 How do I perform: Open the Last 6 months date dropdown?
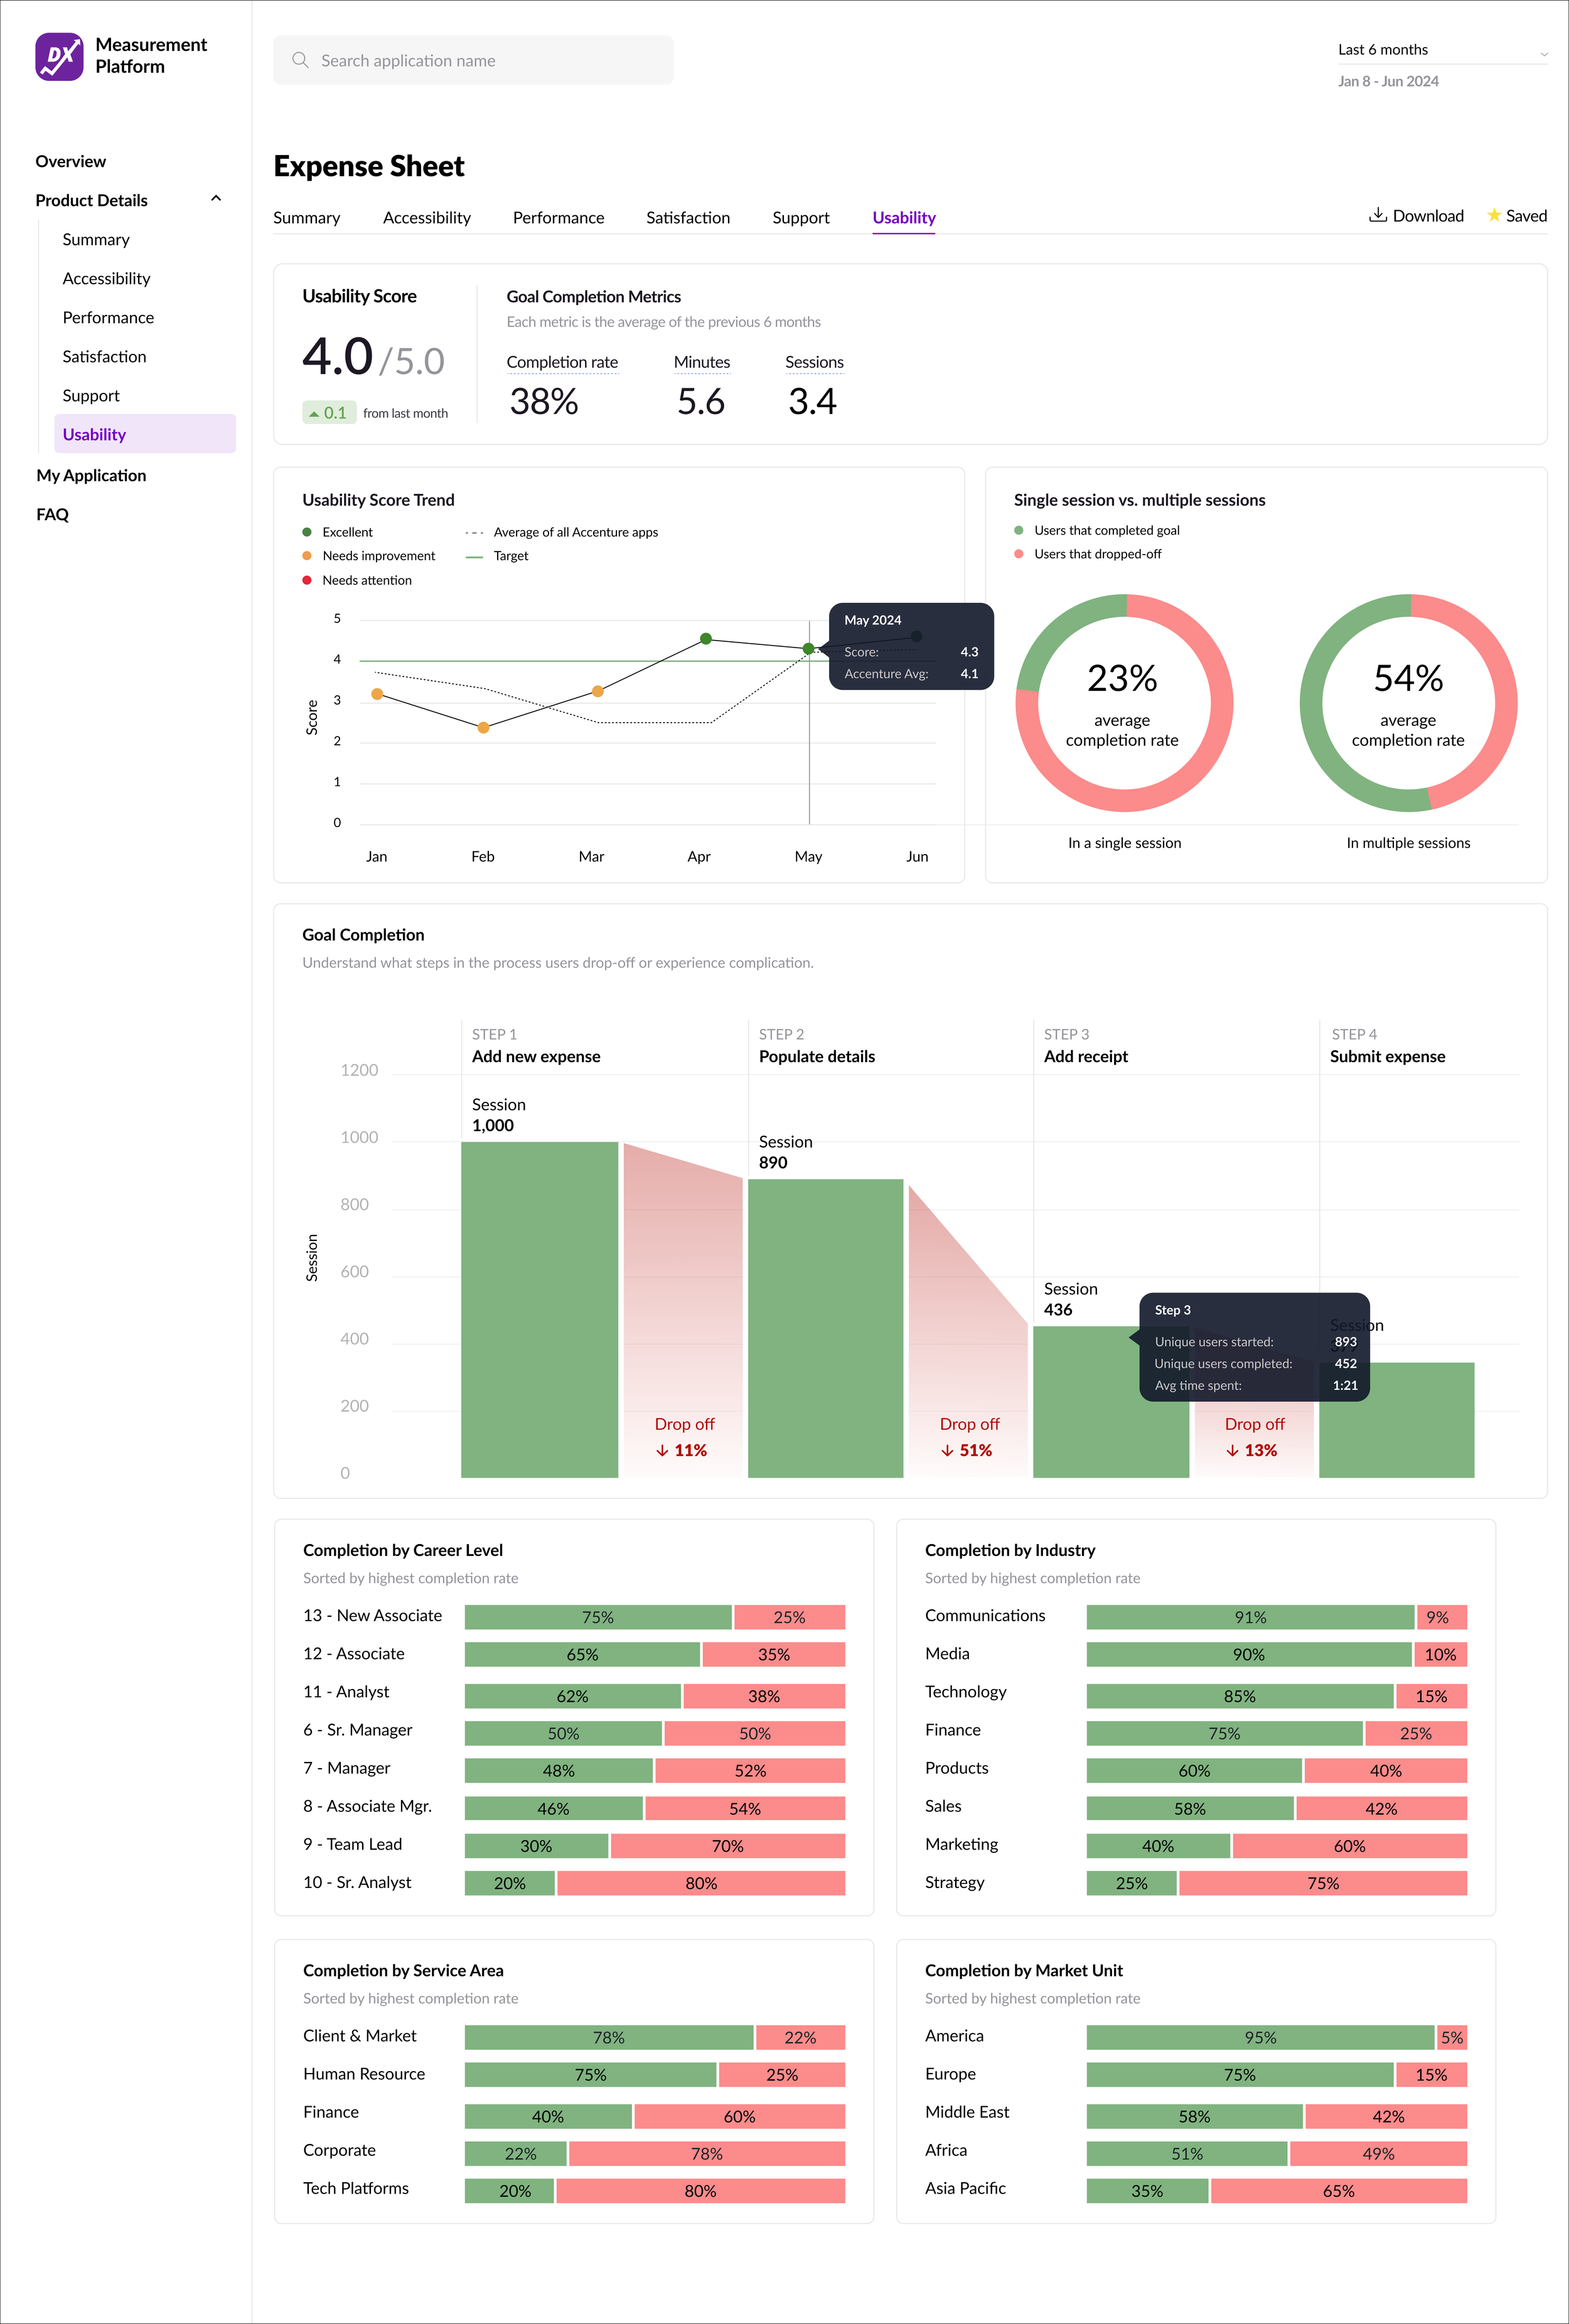1441,50
